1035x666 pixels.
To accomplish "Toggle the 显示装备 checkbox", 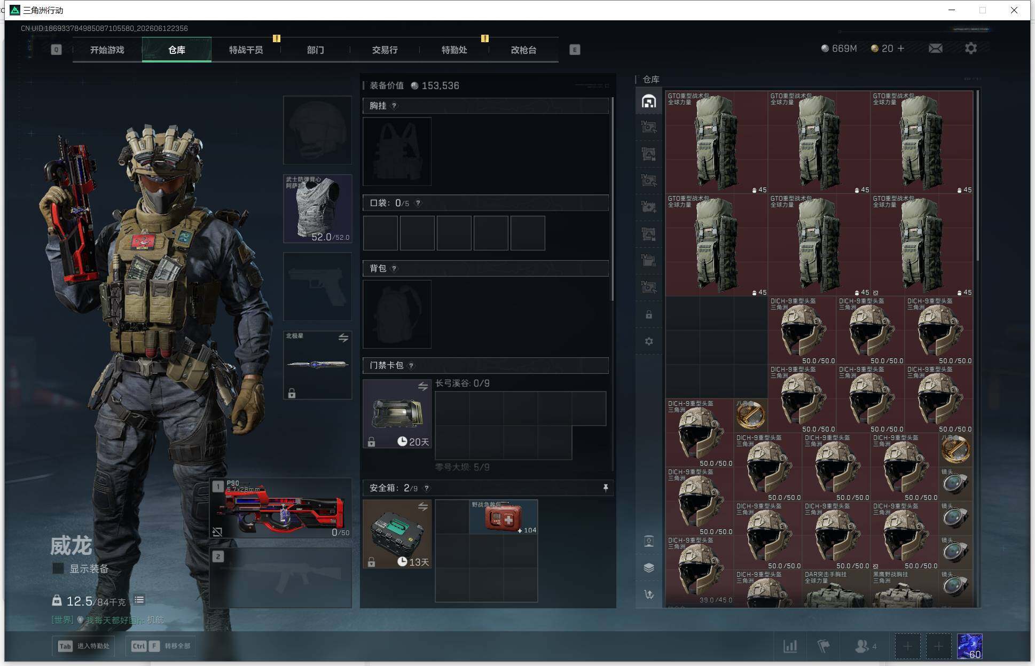I will (58, 568).
